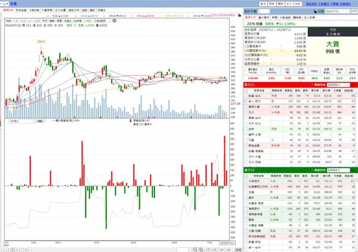Open the 行事曆 link
This screenshot has height=252, width=358.
point(334,4)
